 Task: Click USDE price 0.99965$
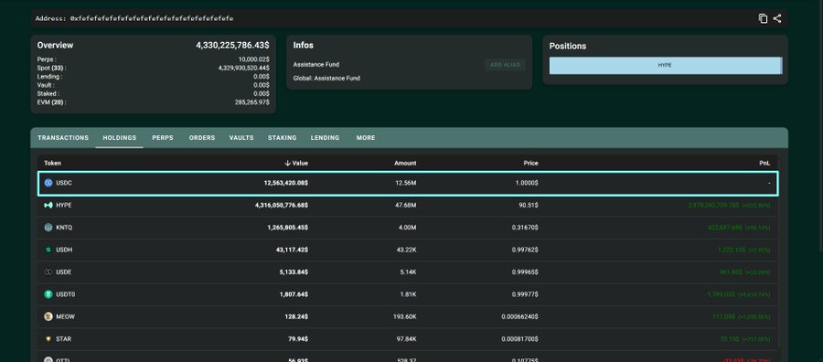pos(525,272)
